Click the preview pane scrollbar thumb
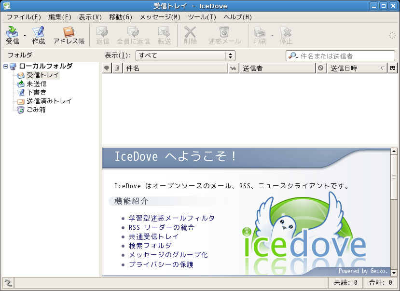The width and height of the screenshot is (400, 291). pyautogui.click(x=394, y=177)
